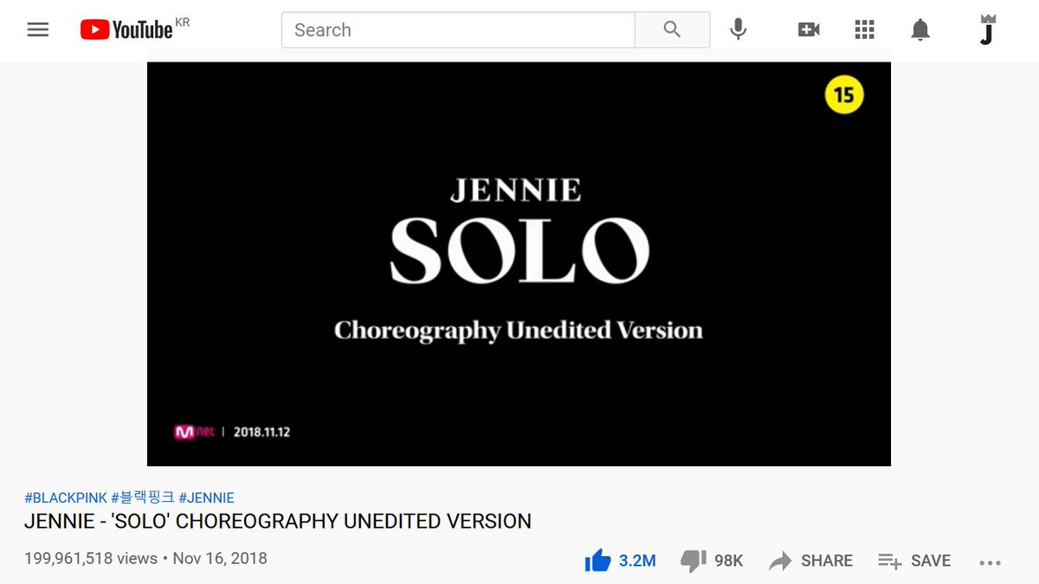The height and width of the screenshot is (584, 1039).
Task: Open the create video camera icon
Action: tap(809, 29)
